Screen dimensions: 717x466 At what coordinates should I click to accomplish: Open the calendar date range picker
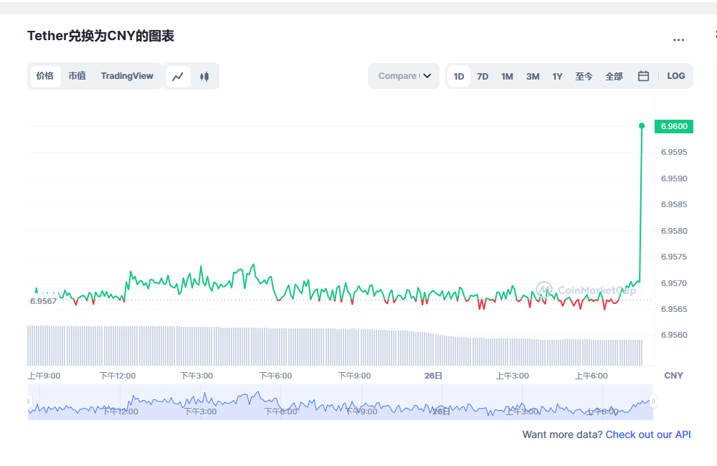coord(643,76)
